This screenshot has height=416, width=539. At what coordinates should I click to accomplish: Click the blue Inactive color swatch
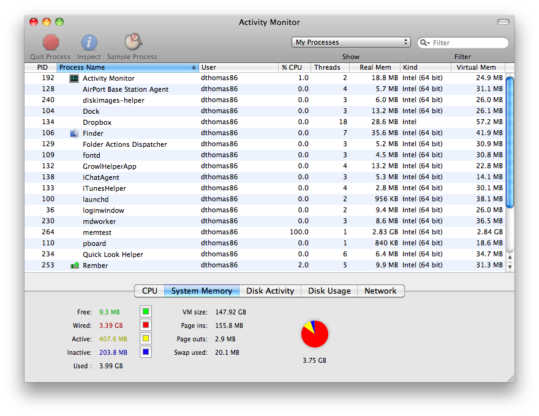[146, 352]
